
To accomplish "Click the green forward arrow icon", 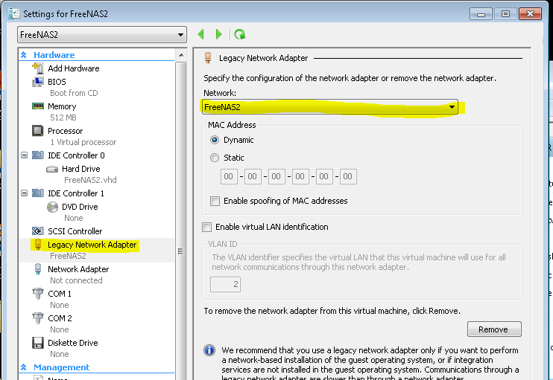I will click(218, 34).
